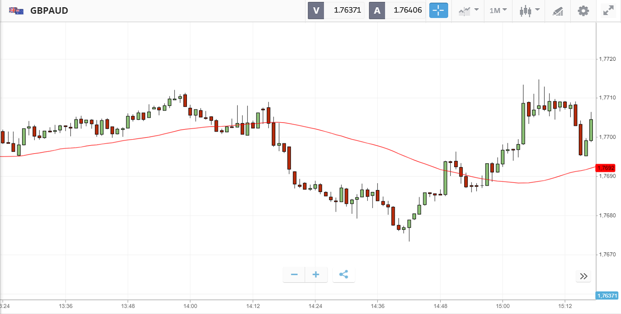Open the compare/indicators chart dropdown

pos(468,10)
